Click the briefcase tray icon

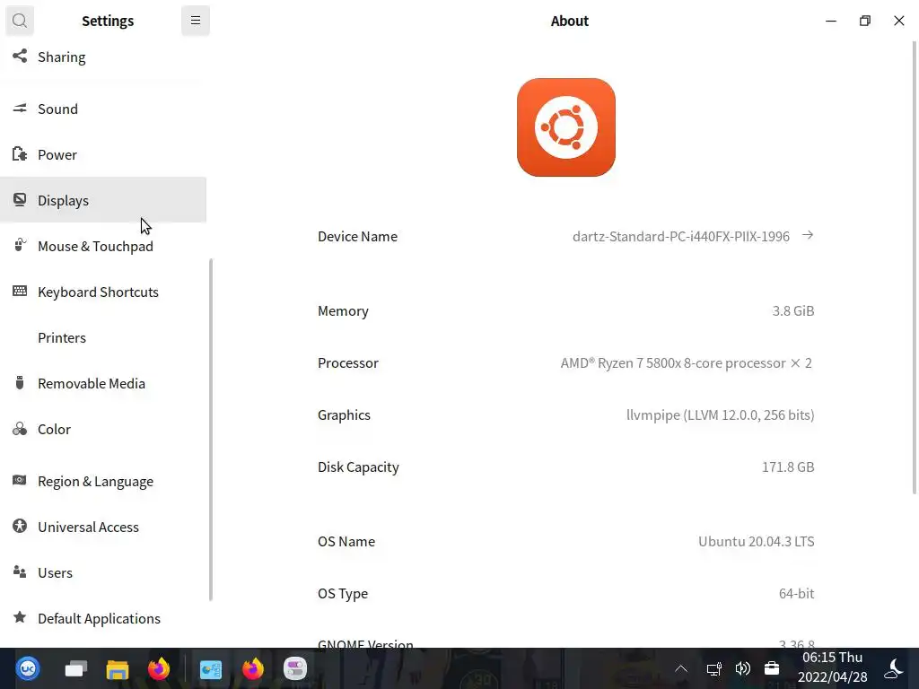772,668
